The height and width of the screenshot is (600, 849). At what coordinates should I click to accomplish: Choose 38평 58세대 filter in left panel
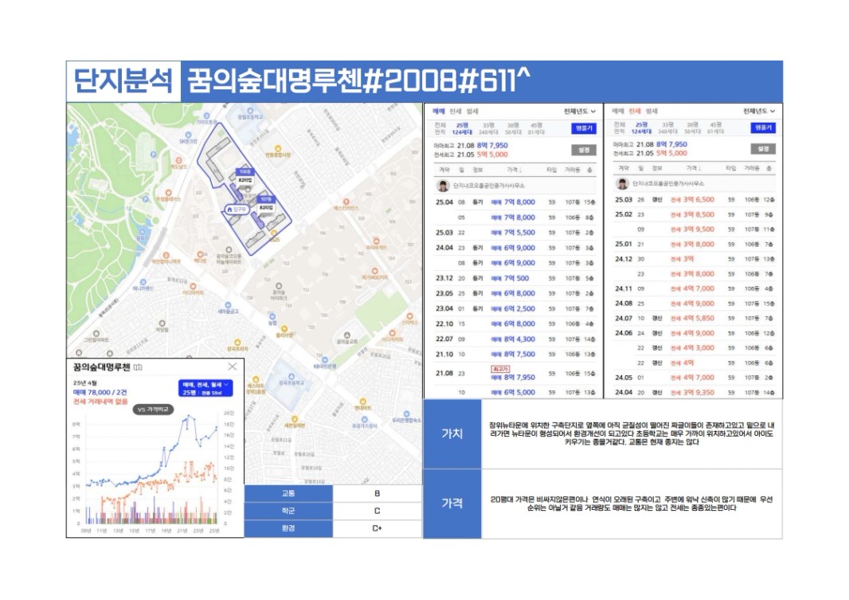512,128
